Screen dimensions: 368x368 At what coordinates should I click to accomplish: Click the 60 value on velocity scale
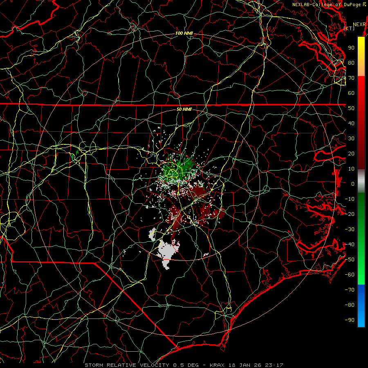[351, 93]
